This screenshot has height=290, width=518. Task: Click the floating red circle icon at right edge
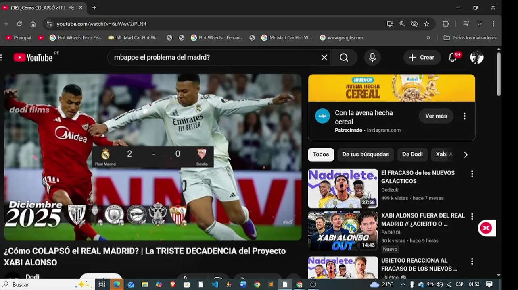click(486, 228)
